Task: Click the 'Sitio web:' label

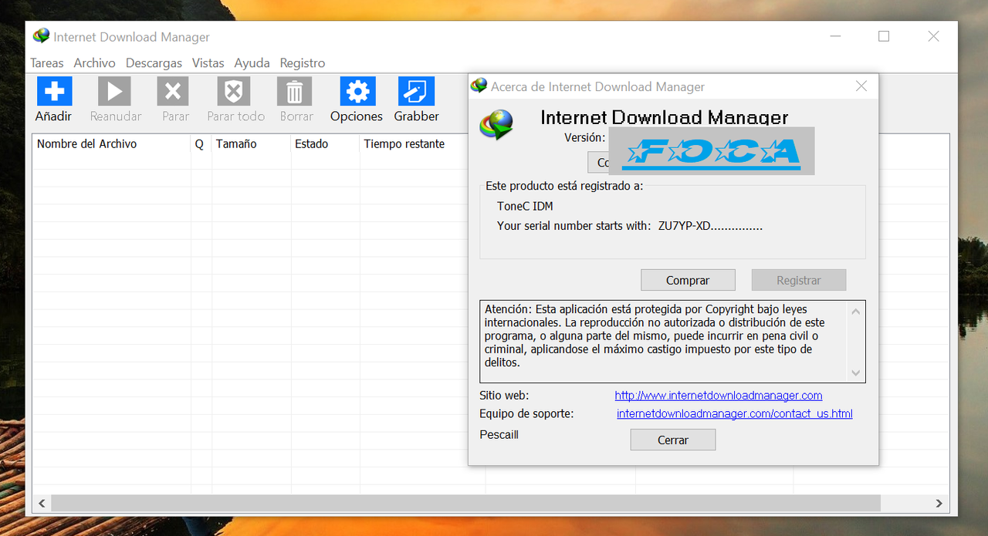Action: 504,396
